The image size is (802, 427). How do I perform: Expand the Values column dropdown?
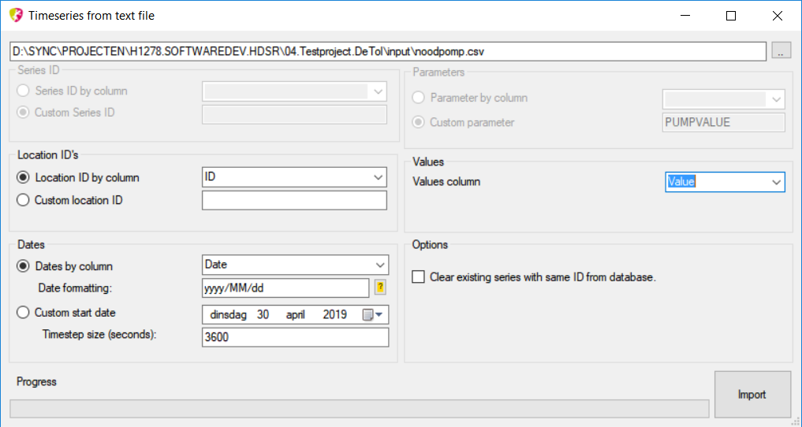click(775, 182)
